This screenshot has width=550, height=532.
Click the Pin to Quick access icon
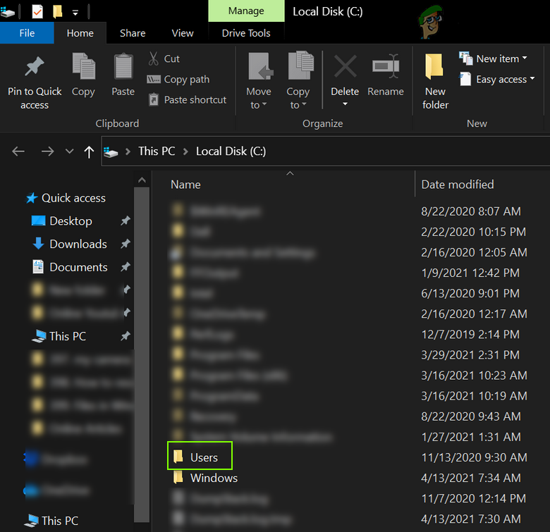point(34,68)
